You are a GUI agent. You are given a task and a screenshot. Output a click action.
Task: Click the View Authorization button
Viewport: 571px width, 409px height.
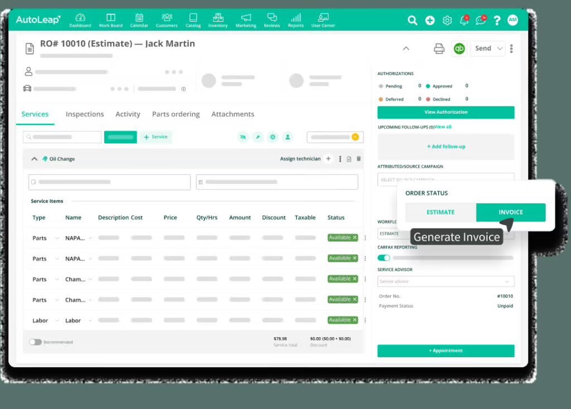pyautogui.click(x=446, y=112)
